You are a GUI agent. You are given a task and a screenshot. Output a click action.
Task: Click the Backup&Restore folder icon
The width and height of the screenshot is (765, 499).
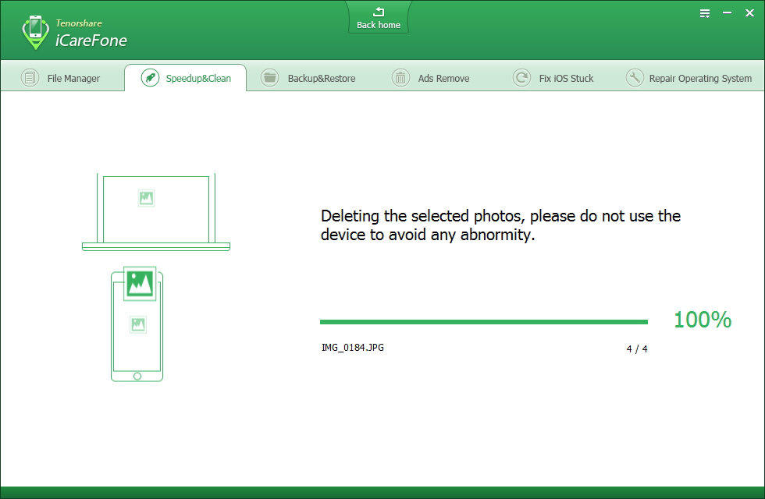tap(269, 78)
